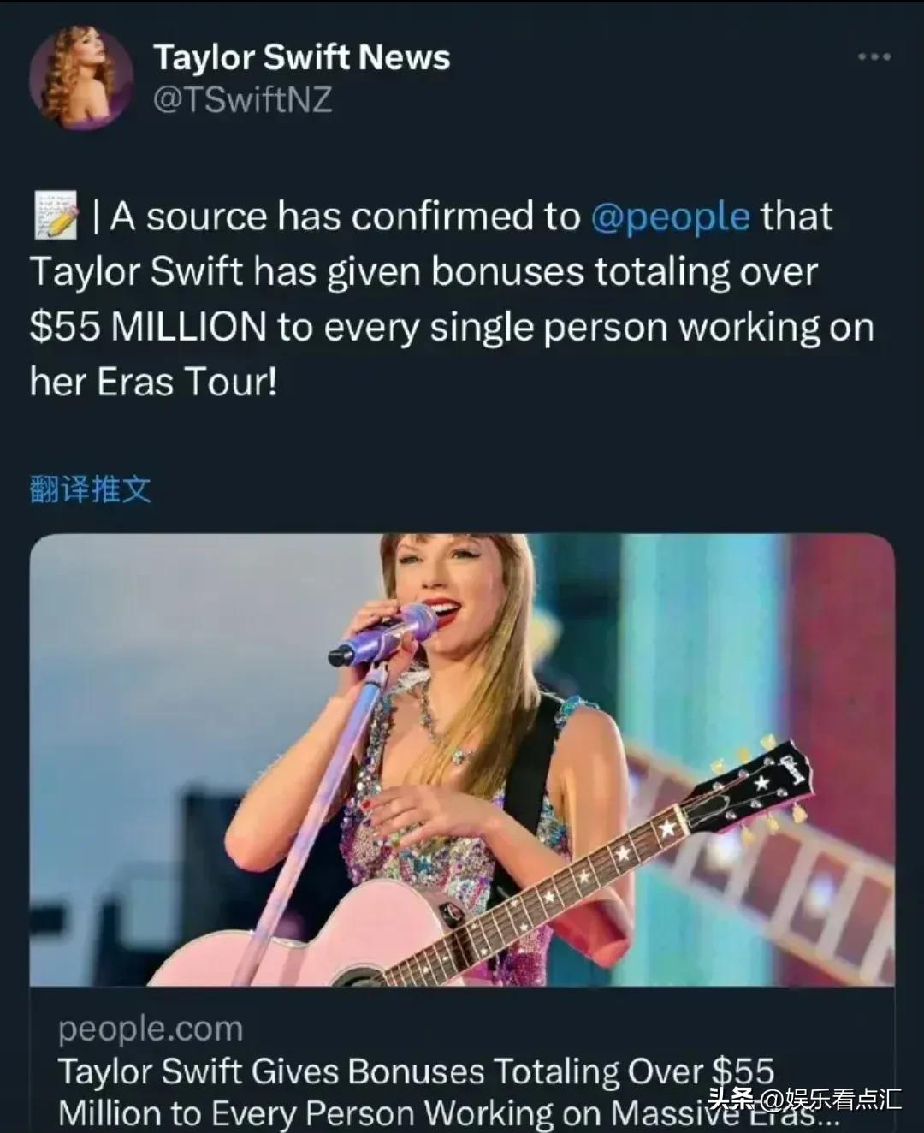Click the article title about $55 Million bonuses
Screen dimensions: 924x1133
click(419, 1070)
